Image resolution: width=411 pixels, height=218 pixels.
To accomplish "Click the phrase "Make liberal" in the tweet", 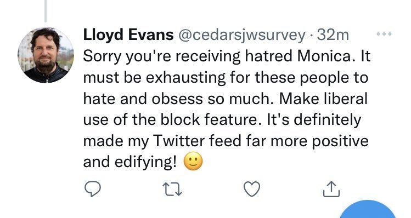I will tap(323, 99).
